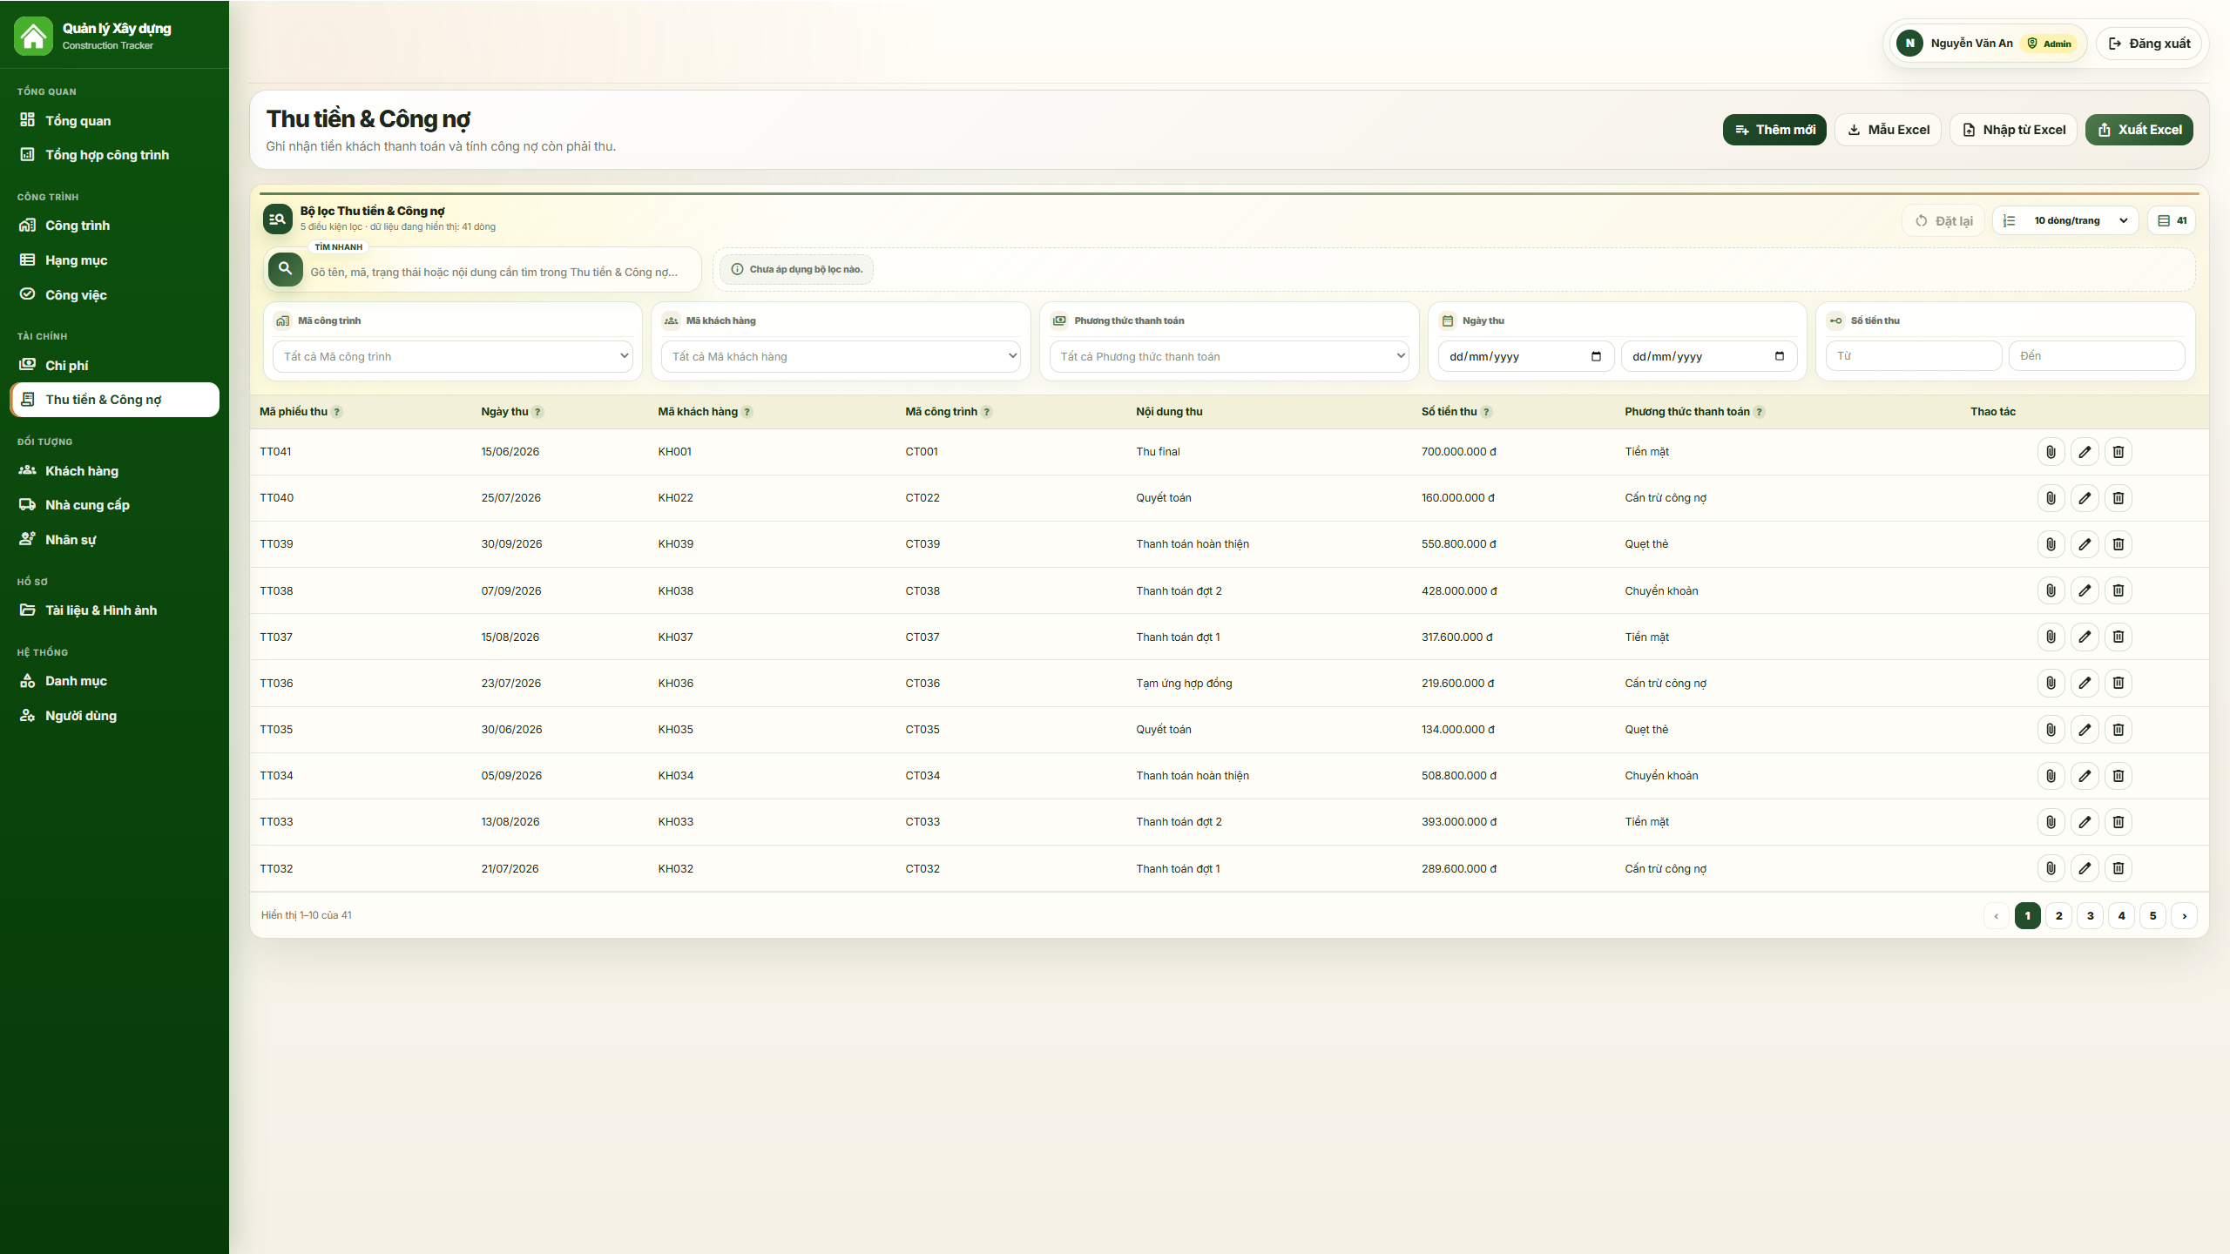Click the Số tiền thu Đến field
The image size is (2230, 1254).
click(x=2096, y=356)
